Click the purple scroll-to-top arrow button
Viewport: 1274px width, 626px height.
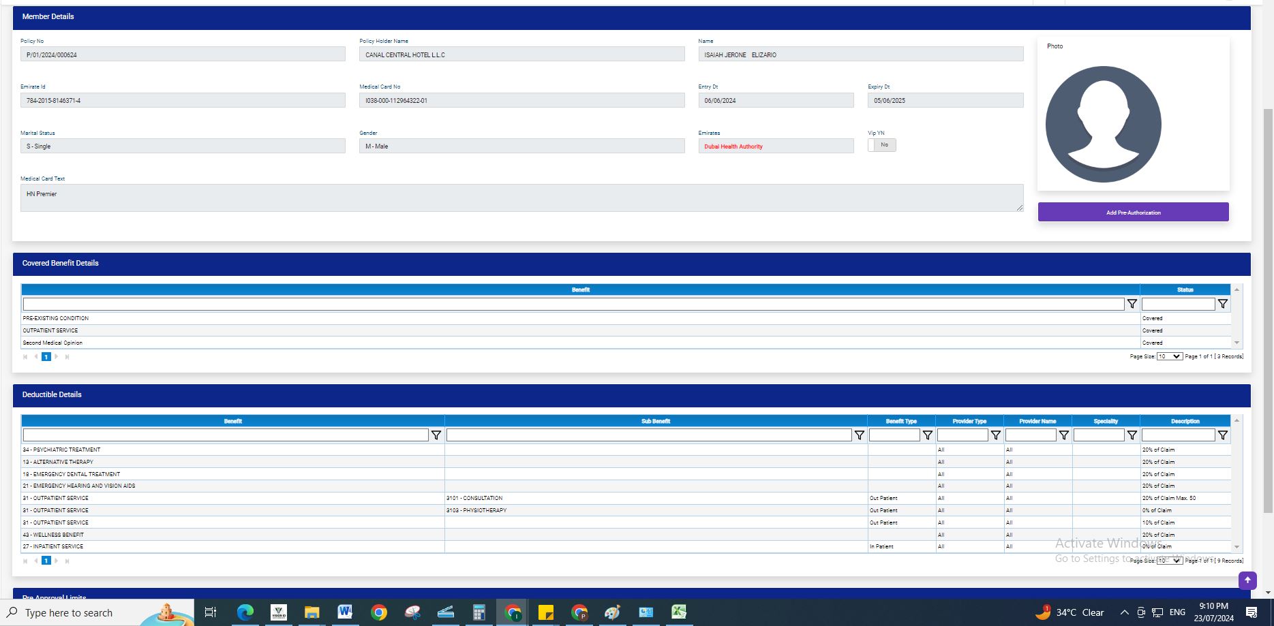click(1247, 580)
